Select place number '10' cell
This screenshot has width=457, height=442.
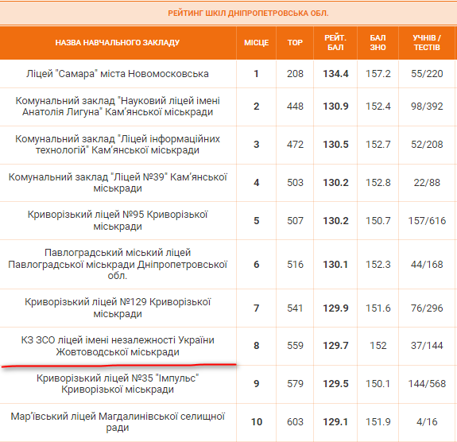tap(257, 422)
